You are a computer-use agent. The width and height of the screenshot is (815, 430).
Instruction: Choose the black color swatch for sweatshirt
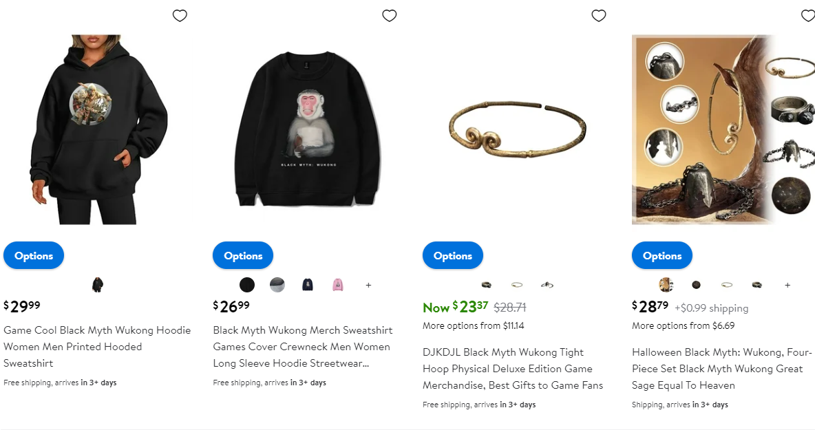[x=247, y=285]
